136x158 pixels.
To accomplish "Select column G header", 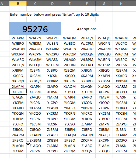I will [x=104, y=3].
